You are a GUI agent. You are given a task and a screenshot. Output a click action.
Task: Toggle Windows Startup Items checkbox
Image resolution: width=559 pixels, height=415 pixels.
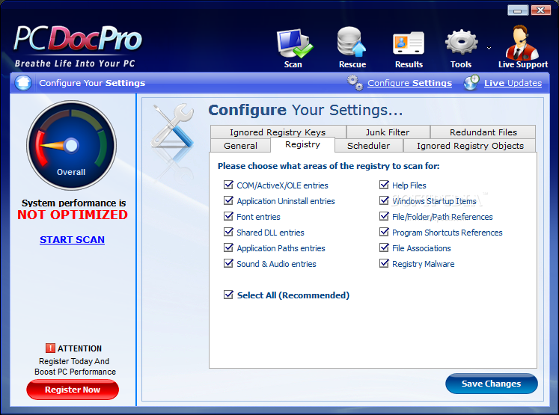[384, 200]
